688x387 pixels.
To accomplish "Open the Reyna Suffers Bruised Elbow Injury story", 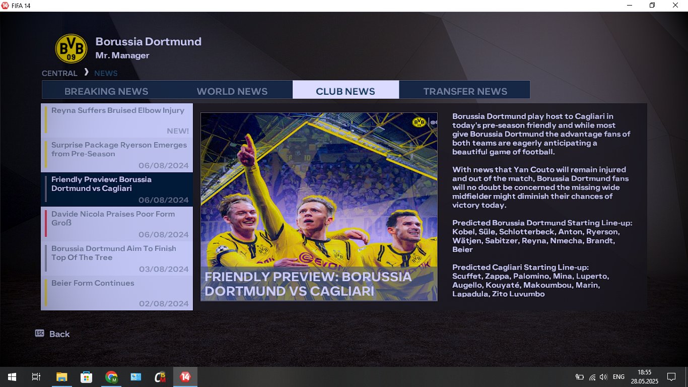I will (x=117, y=120).
